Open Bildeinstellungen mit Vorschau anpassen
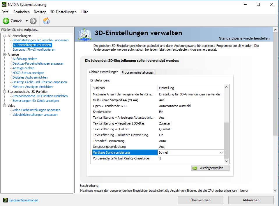279x206 pixels. [40, 40]
